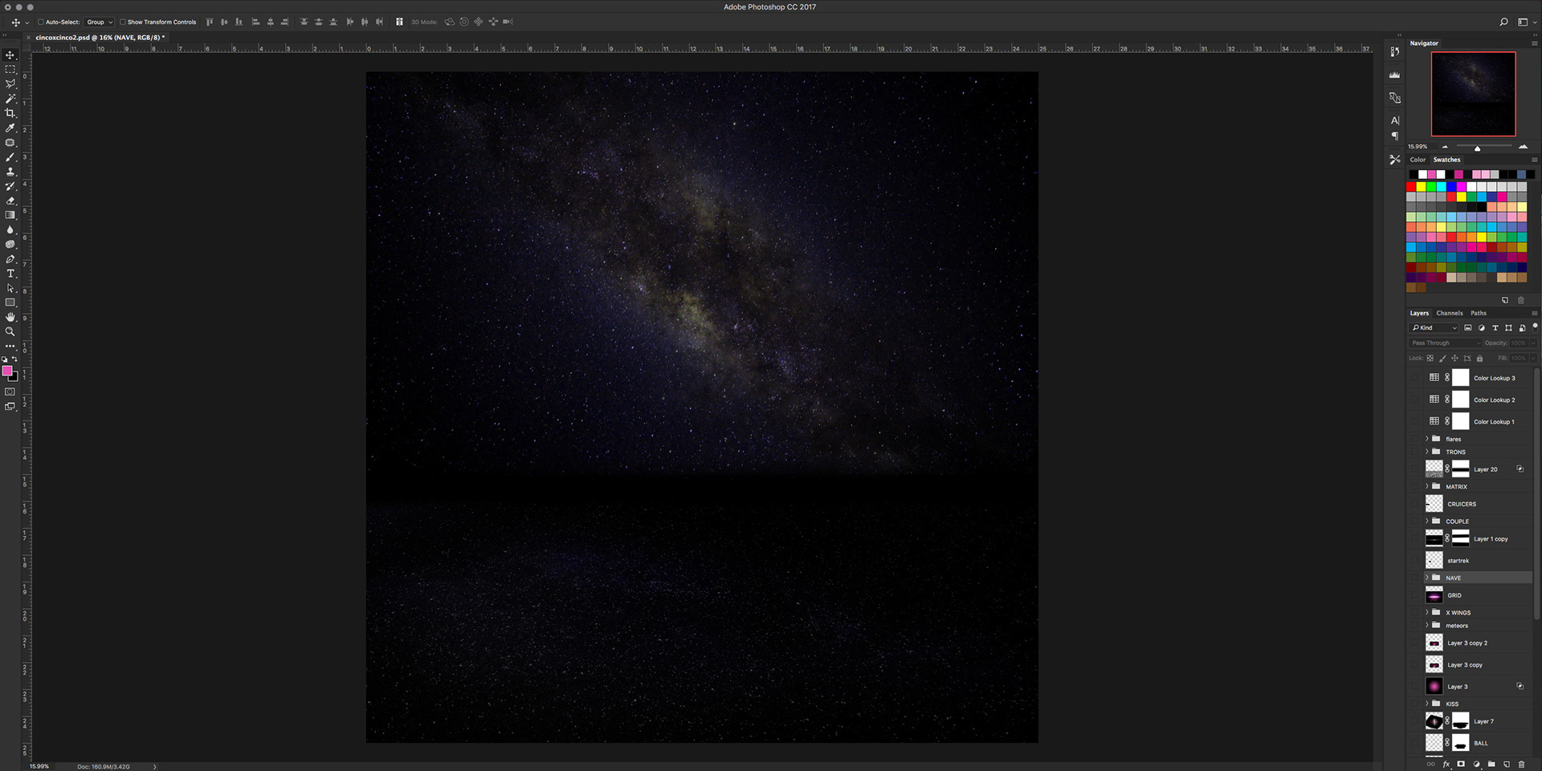Toggle visibility of Layer 3
The height and width of the screenshot is (771, 1542).
click(x=1415, y=687)
